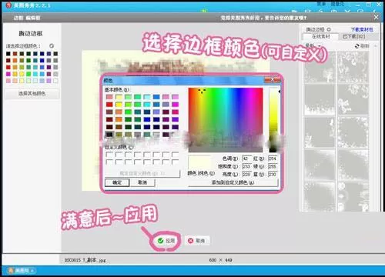Click the 取消 button with red X at bottom
The width and height of the screenshot is (385, 277).
coord(196,241)
